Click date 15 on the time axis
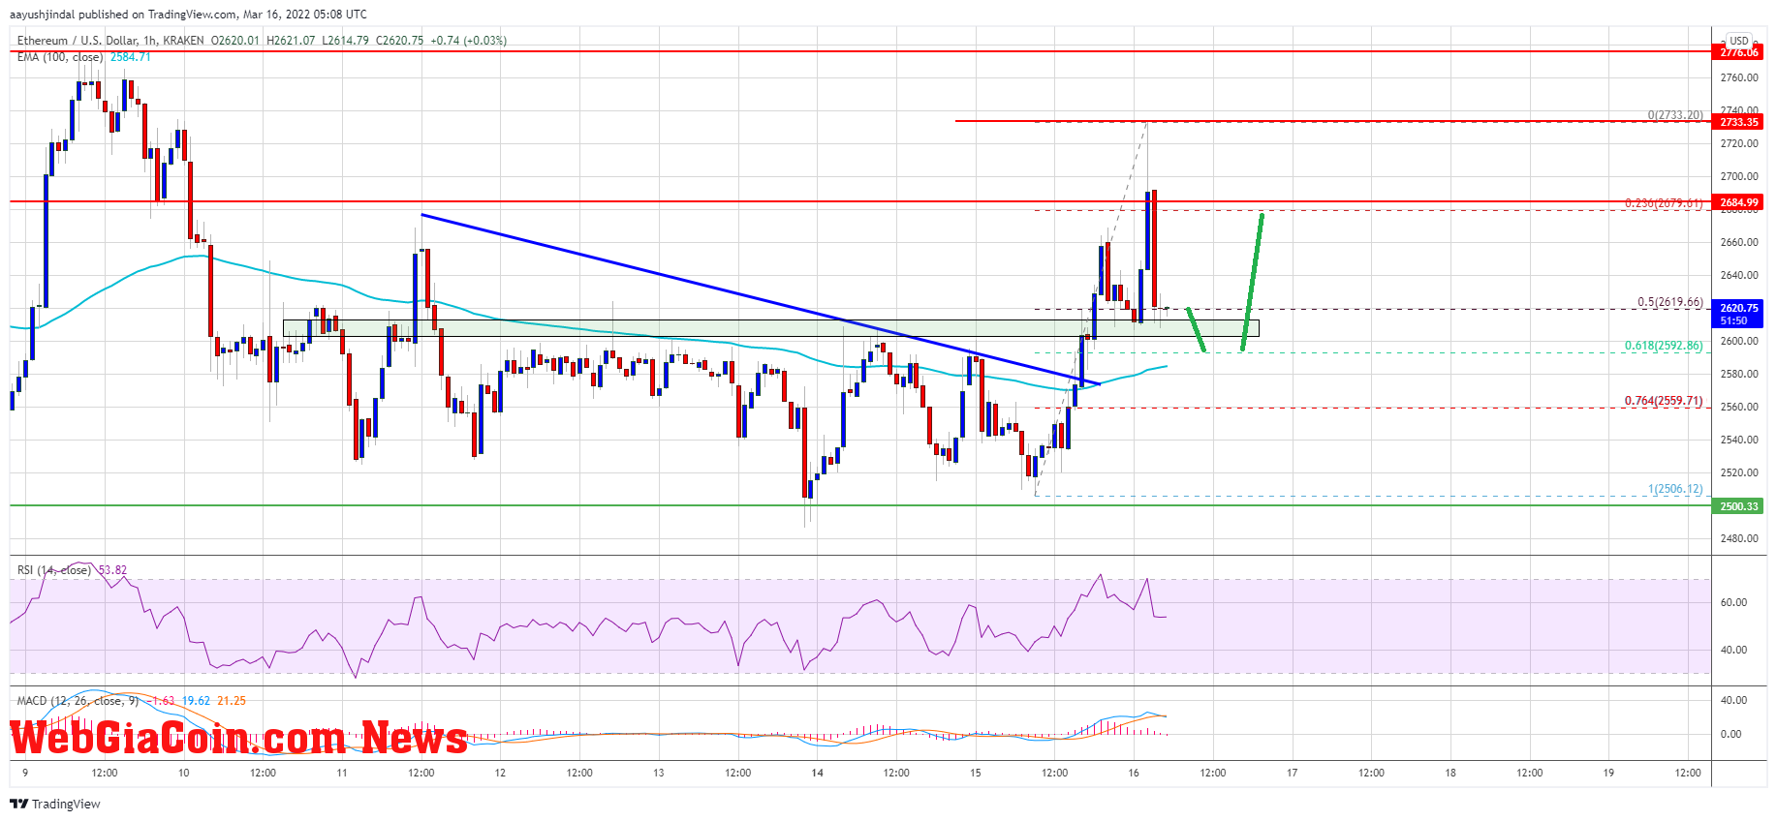This screenshot has height=821, width=1777. coord(976,773)
